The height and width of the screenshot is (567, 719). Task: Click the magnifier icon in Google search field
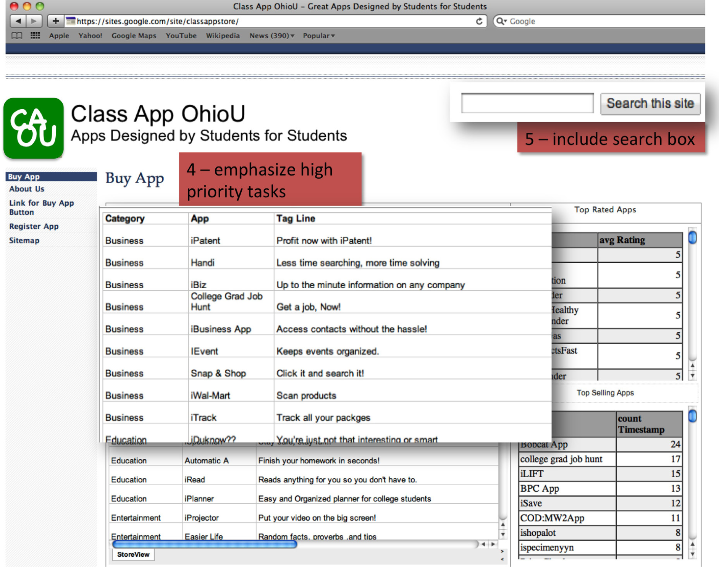point(501,21)
